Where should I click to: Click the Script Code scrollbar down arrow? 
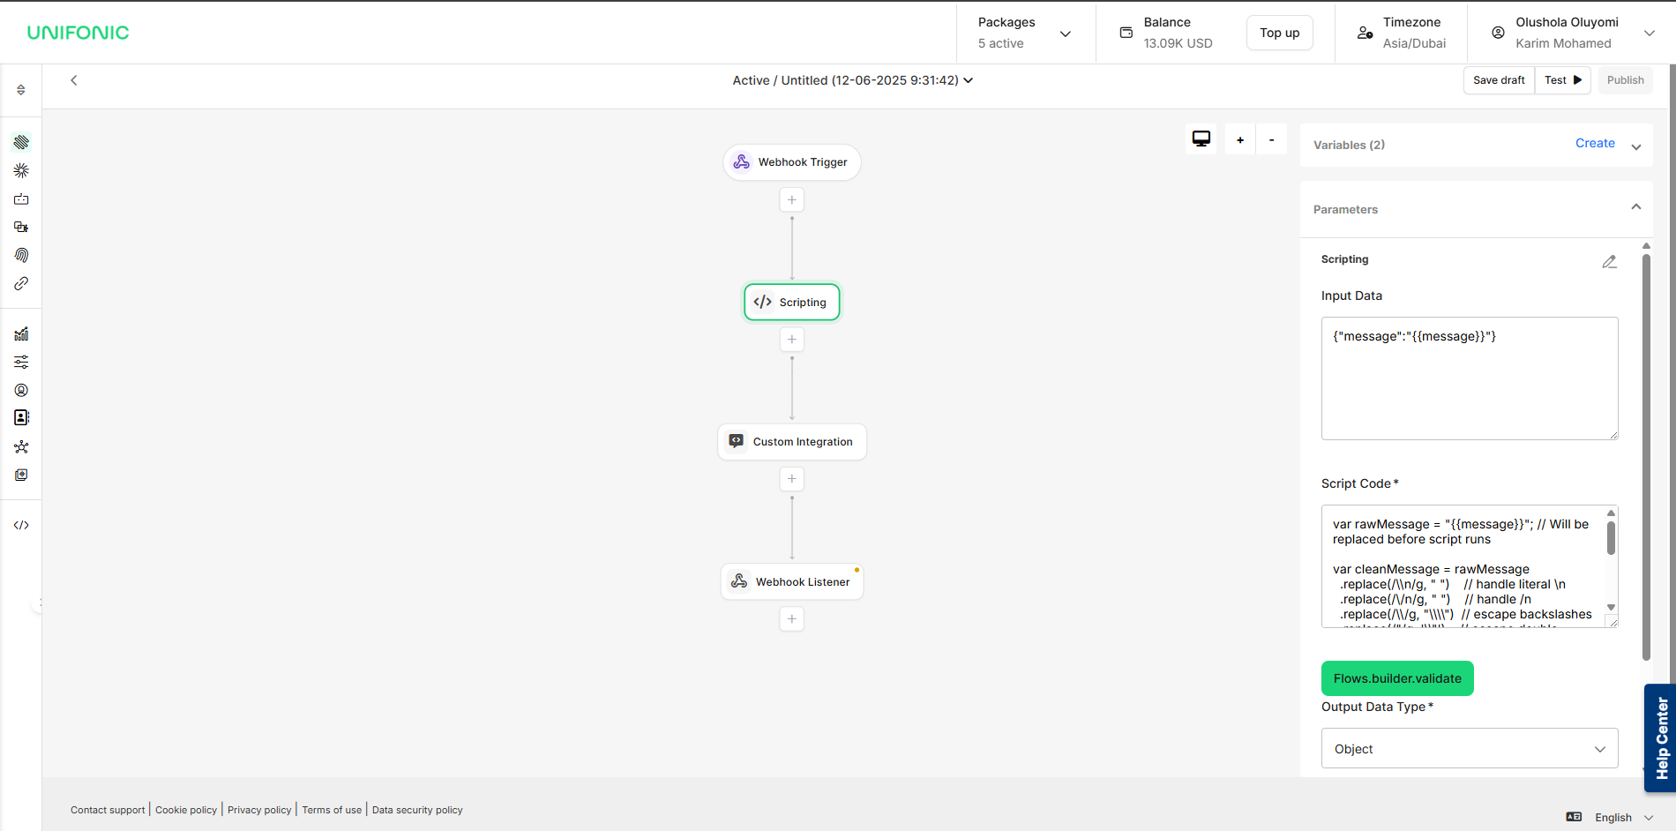click(1611, 607)
